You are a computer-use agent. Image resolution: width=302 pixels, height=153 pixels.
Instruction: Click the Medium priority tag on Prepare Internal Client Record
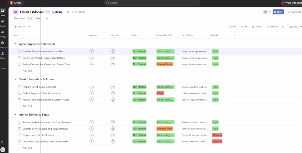pos(217,135)
